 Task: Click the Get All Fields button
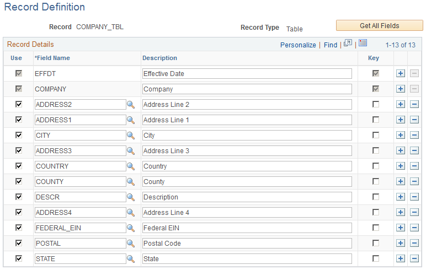(379, 25)
